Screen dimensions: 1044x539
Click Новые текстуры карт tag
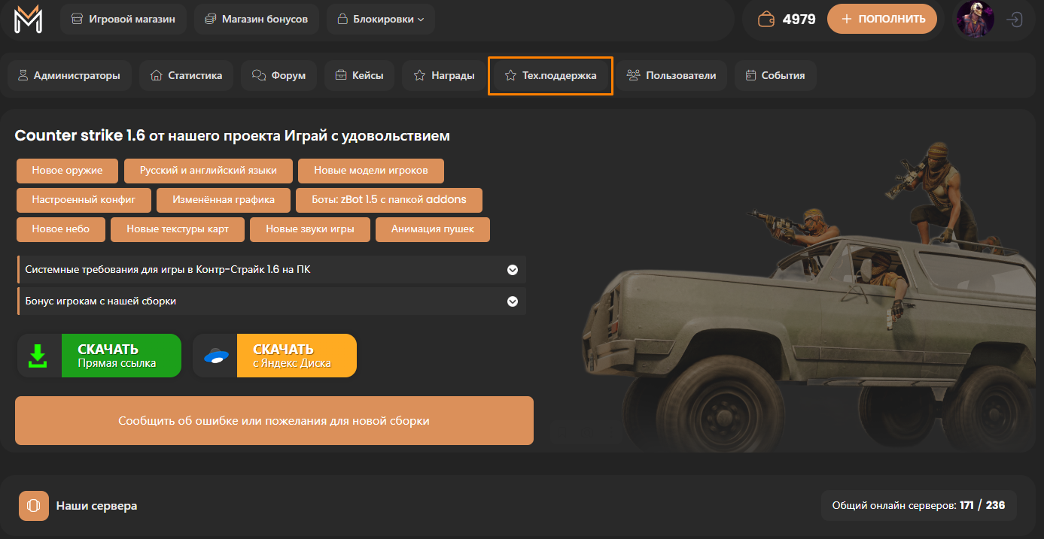click(x=178, y=229)
